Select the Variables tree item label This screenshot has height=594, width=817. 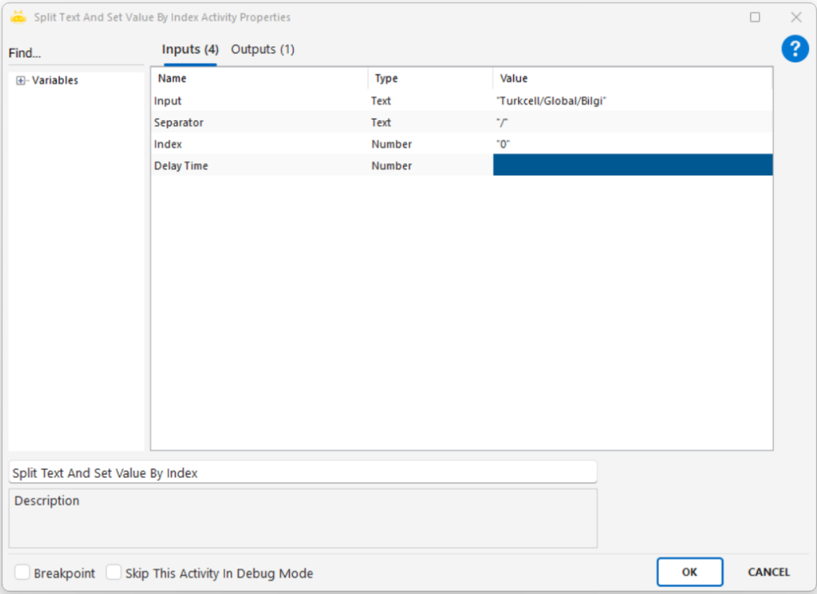click(55, 81)
